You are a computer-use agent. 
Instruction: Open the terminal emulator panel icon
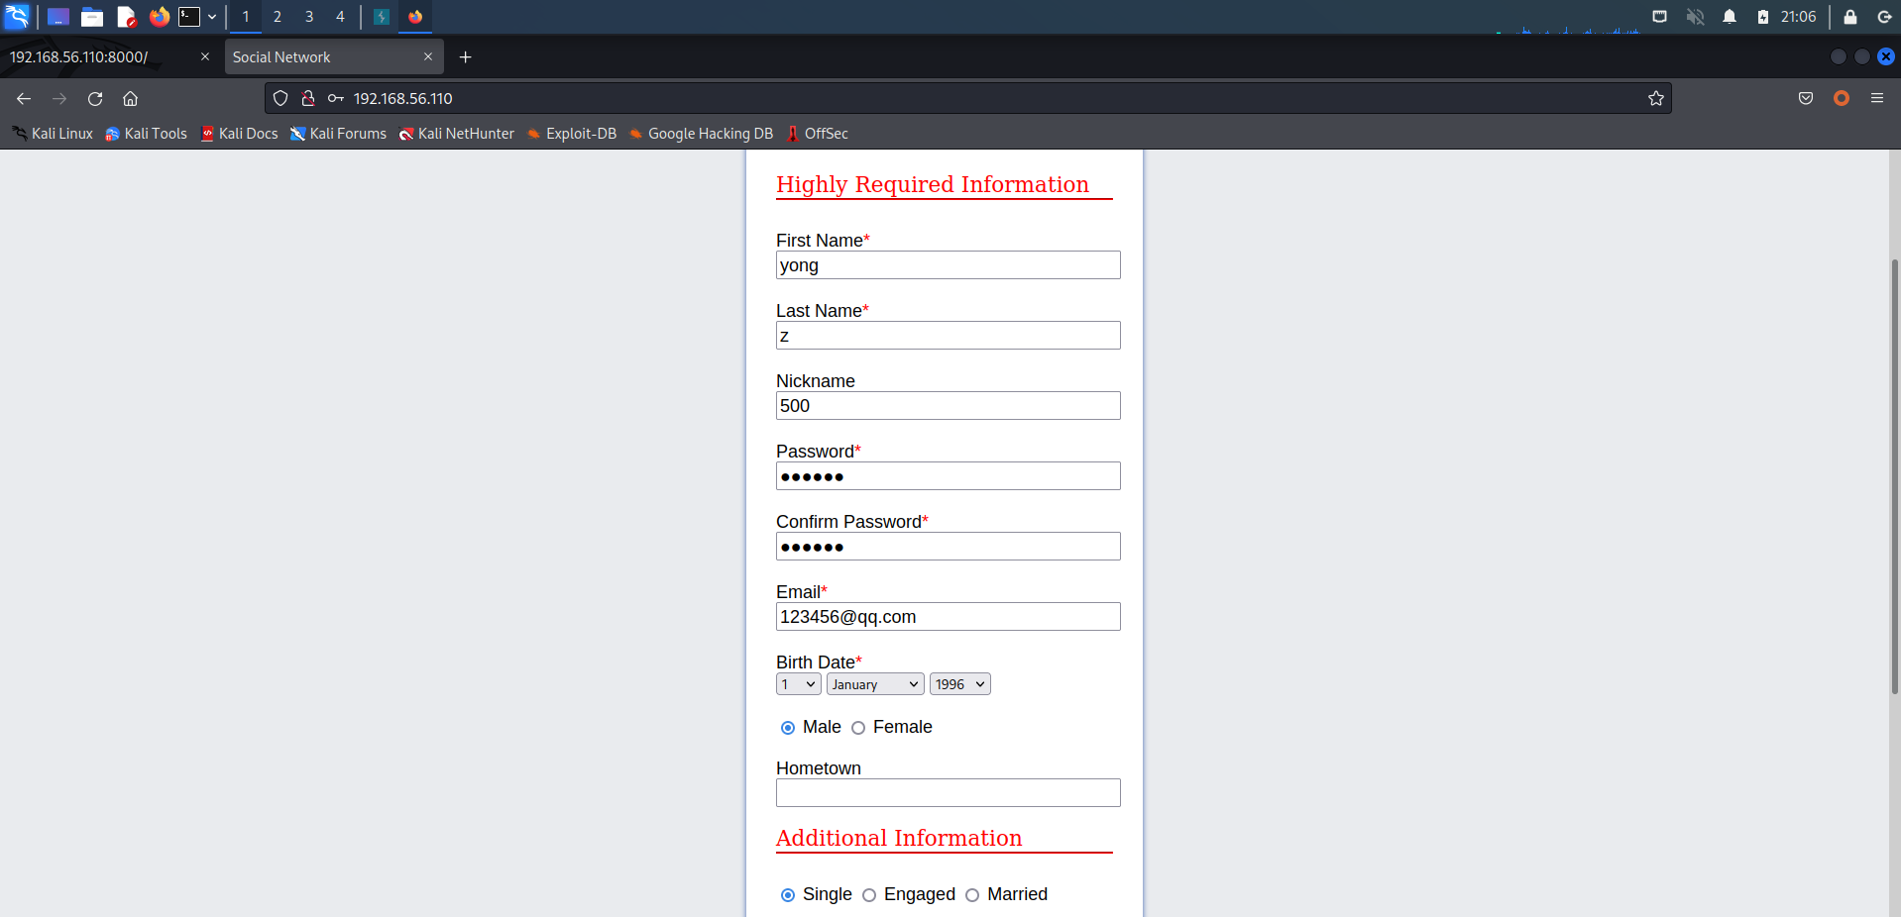pos(189,17)
